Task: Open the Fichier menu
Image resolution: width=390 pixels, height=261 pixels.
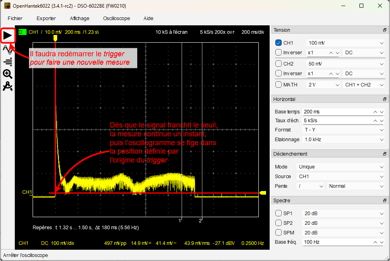Action: [15, 18]
